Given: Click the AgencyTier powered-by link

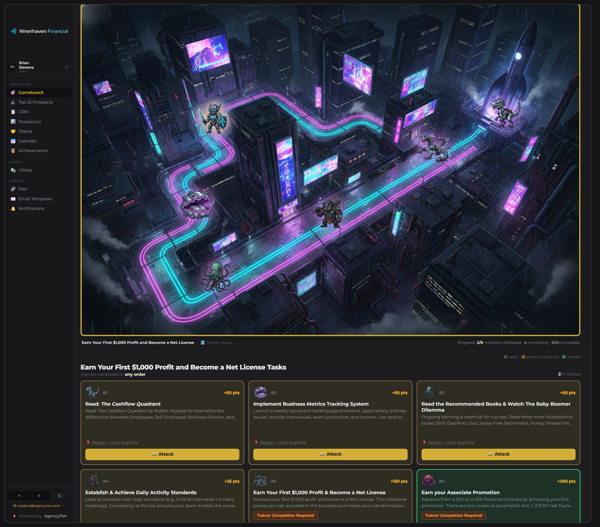Looking at the screenshot, I should pyautogui.click(x=55, y=516).
